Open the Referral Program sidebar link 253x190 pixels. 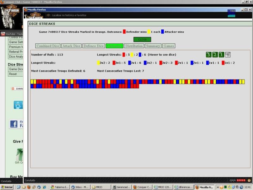click(x=15, y=52)
